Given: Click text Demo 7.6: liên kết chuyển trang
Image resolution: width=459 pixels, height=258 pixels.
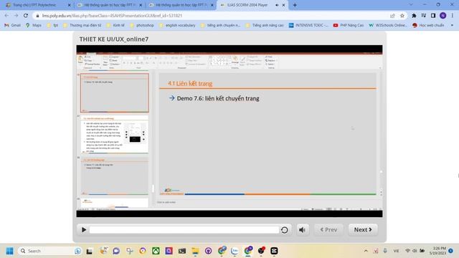Looking at the screenshot, I should pyautogui.click(x=218, y=98).
